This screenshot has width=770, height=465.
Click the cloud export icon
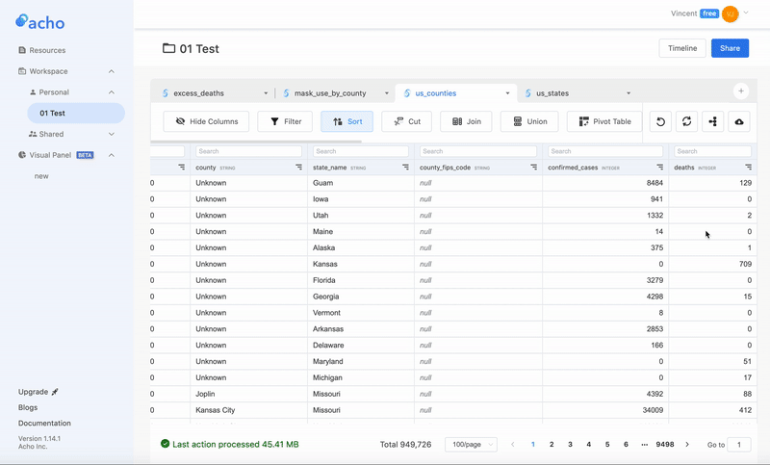(738, 121)
